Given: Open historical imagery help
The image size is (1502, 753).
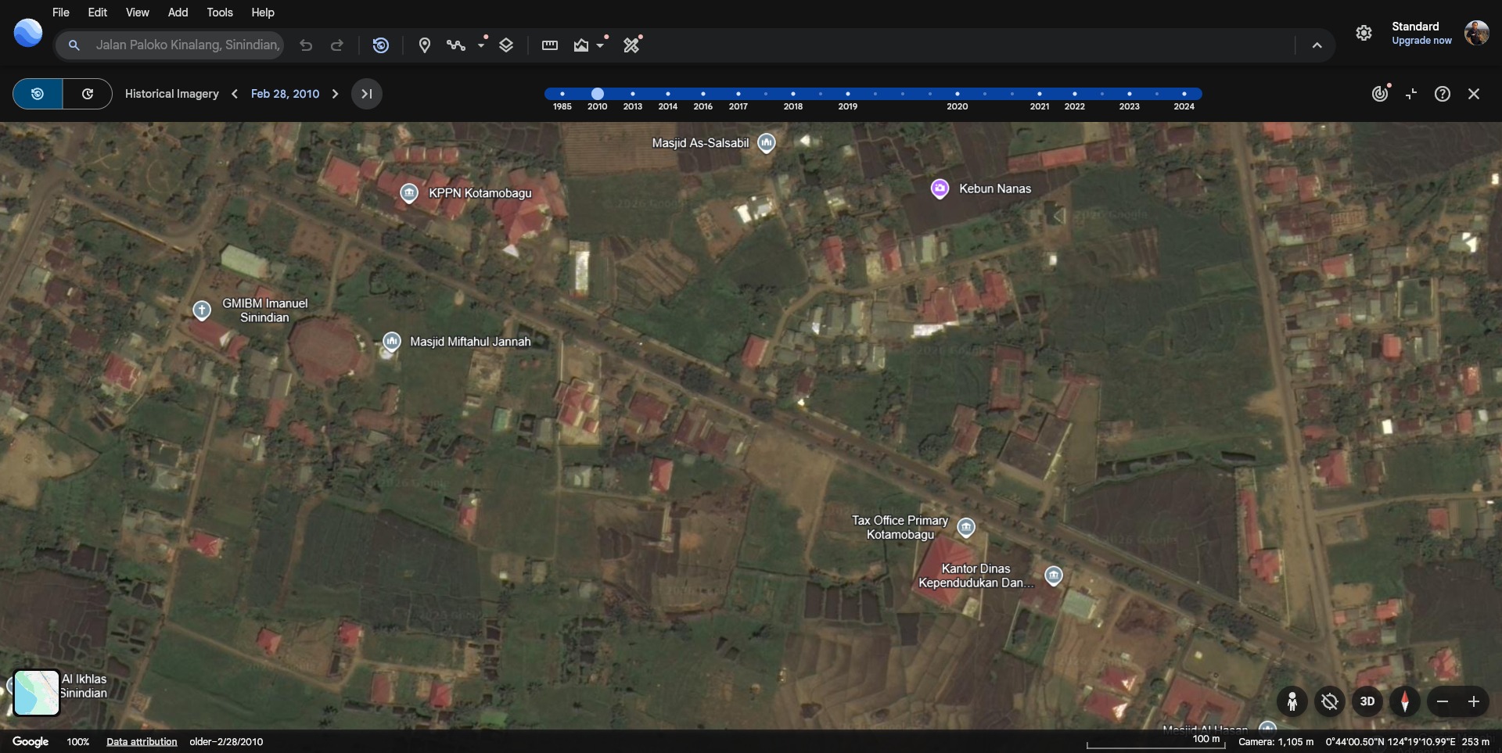Looking at the screenshot, I should click(x=1443, y=94).
